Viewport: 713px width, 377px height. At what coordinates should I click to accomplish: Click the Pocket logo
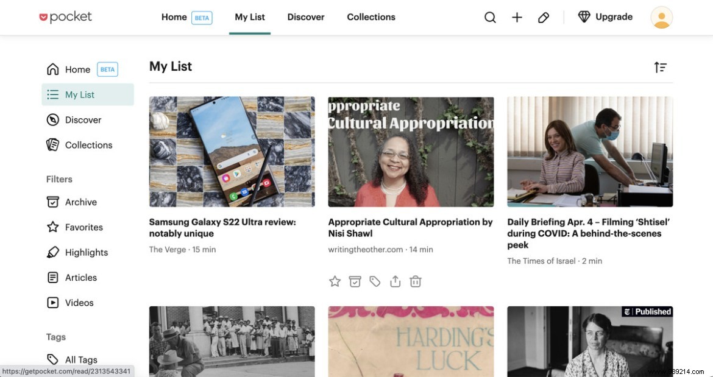[65, 16]
